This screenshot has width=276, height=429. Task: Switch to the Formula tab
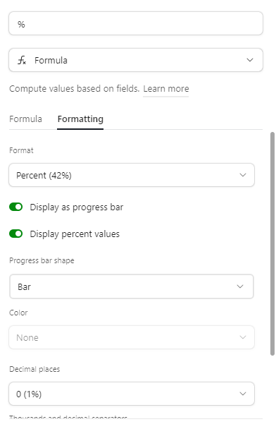pyautogui.click(x=25, y=119)
